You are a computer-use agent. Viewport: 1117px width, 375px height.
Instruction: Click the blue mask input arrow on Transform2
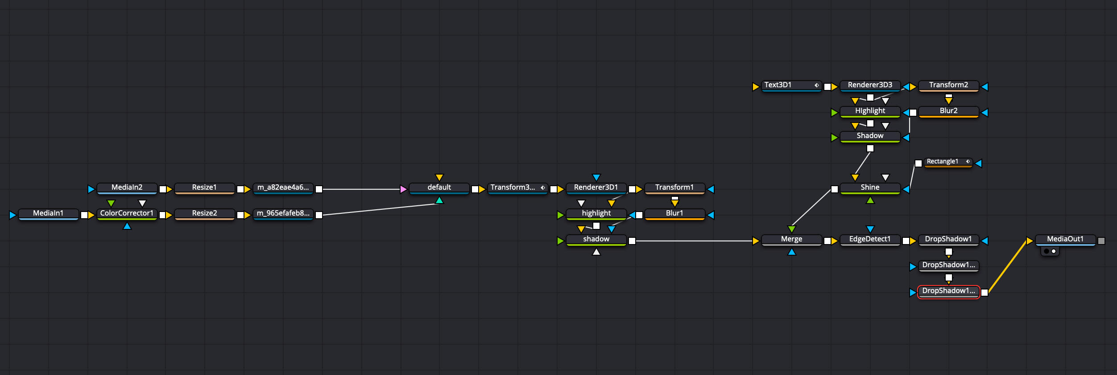tap(985, 87)
